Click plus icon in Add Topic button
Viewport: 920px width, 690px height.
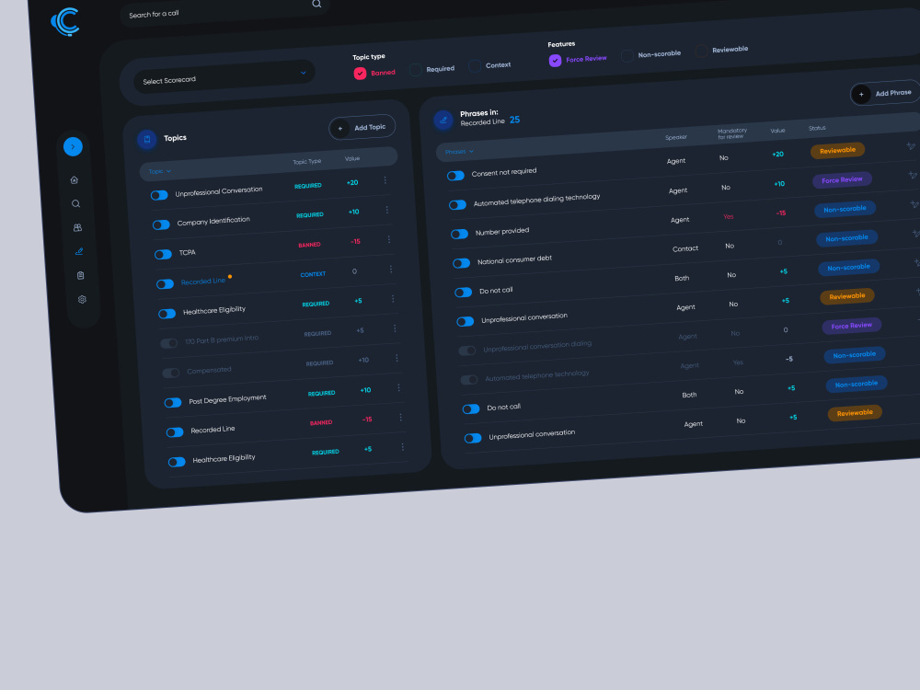click(x=339, y=129)
